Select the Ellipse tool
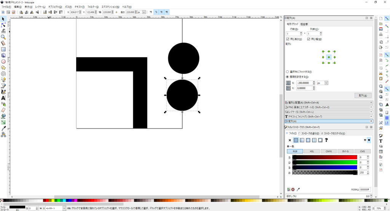The width and height of the screenshot is (390, 211). [x=3, y=62]
